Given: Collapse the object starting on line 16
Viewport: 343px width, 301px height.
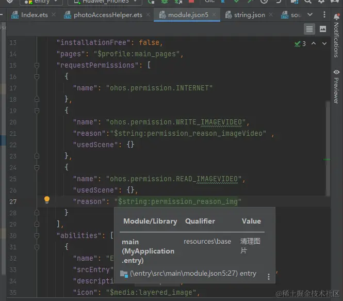Looking at the screenshot, I should [x=37, y=76].
